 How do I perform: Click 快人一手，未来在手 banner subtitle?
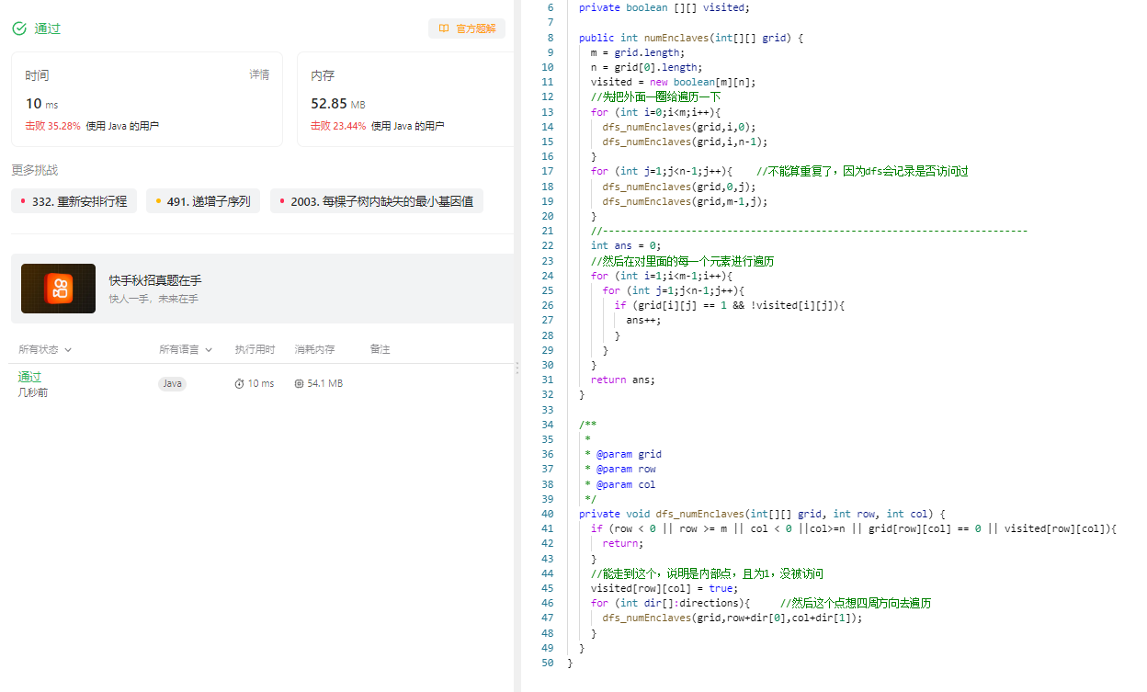tap(153, 299)
